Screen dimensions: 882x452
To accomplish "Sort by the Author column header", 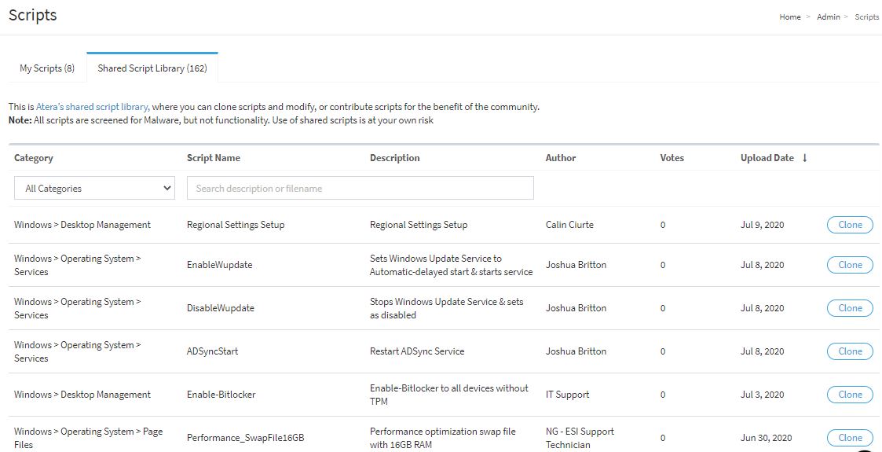I will point(561,158).
